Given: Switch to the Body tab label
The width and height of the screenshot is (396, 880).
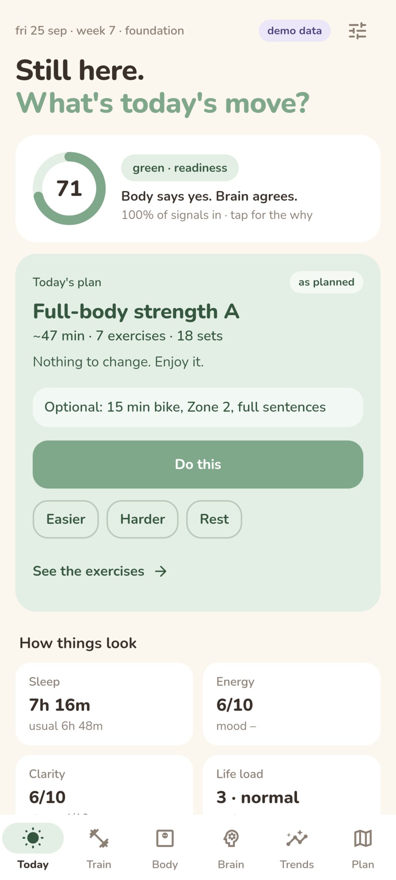Looking at the screenshot, I should coord(165,865).
